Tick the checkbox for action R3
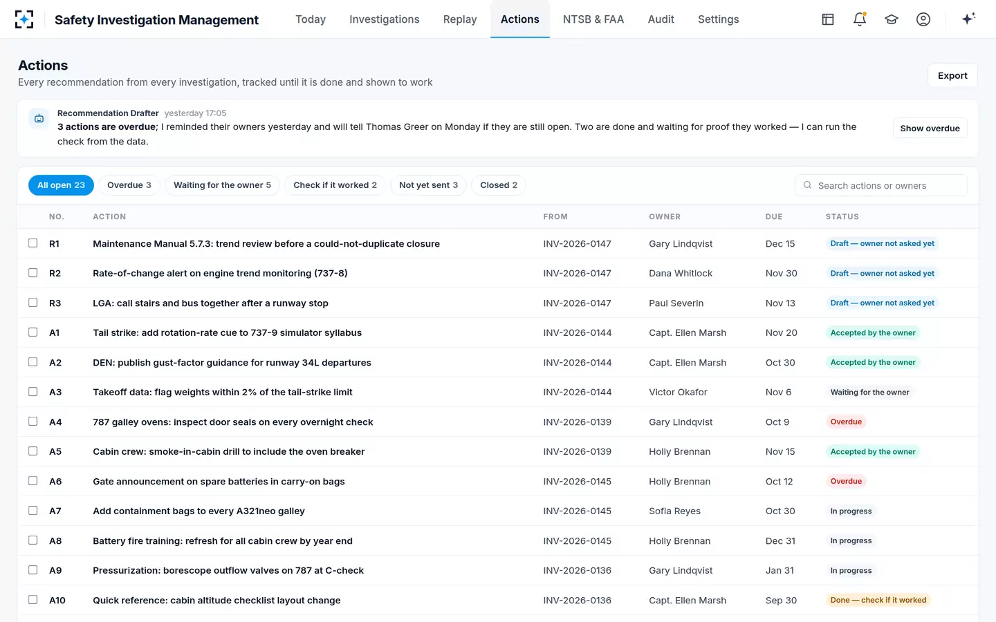Image resolution: width=996 pixels, height=622 pixels. [33, 303]
